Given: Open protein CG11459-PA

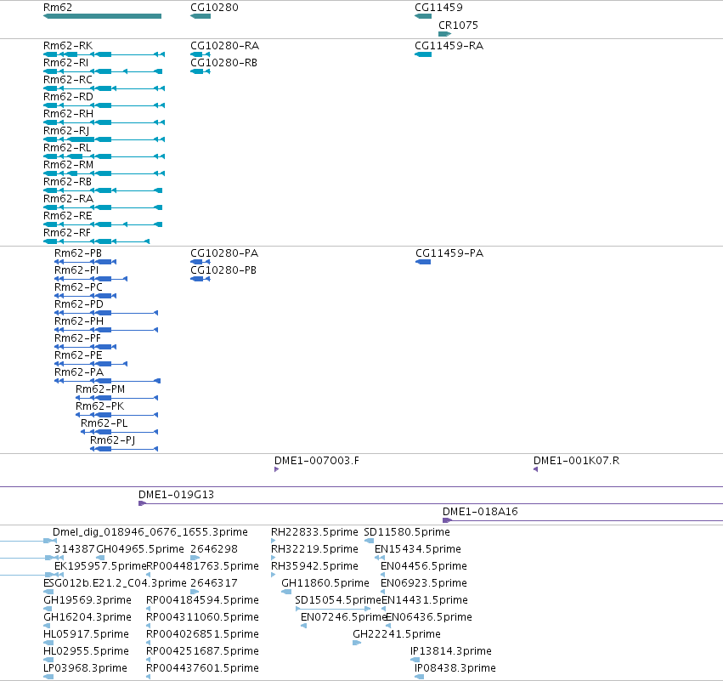Looking at the screenshot, I should 449,253.
